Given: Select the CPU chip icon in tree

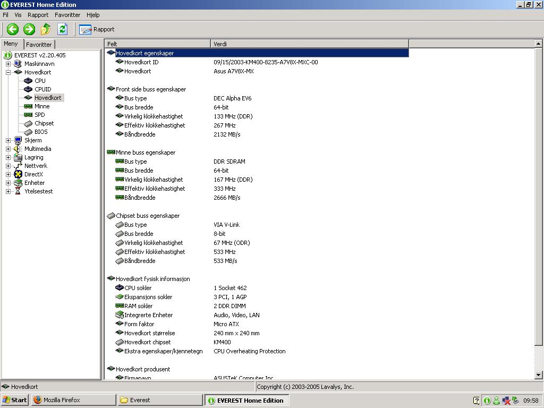Looking at the screenshot, I should (28, 81).
